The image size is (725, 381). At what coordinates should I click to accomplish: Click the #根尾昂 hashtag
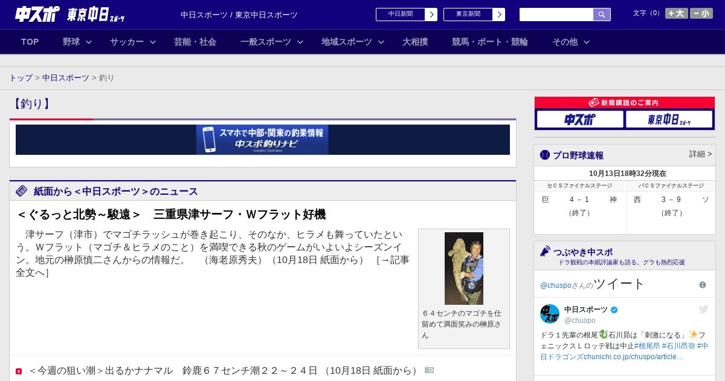click(646, 346)
